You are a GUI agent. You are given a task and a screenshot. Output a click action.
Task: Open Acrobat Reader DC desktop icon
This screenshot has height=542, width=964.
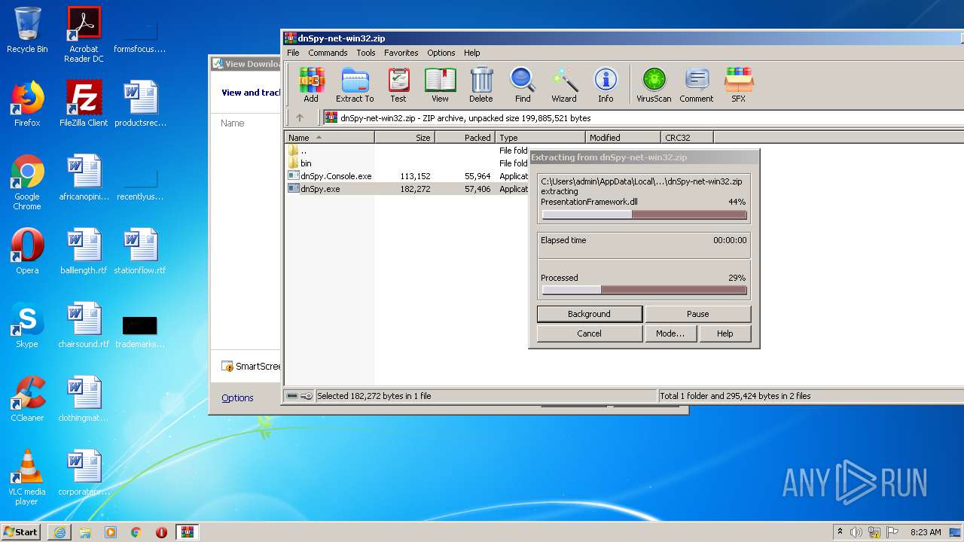tap(84, 35)
